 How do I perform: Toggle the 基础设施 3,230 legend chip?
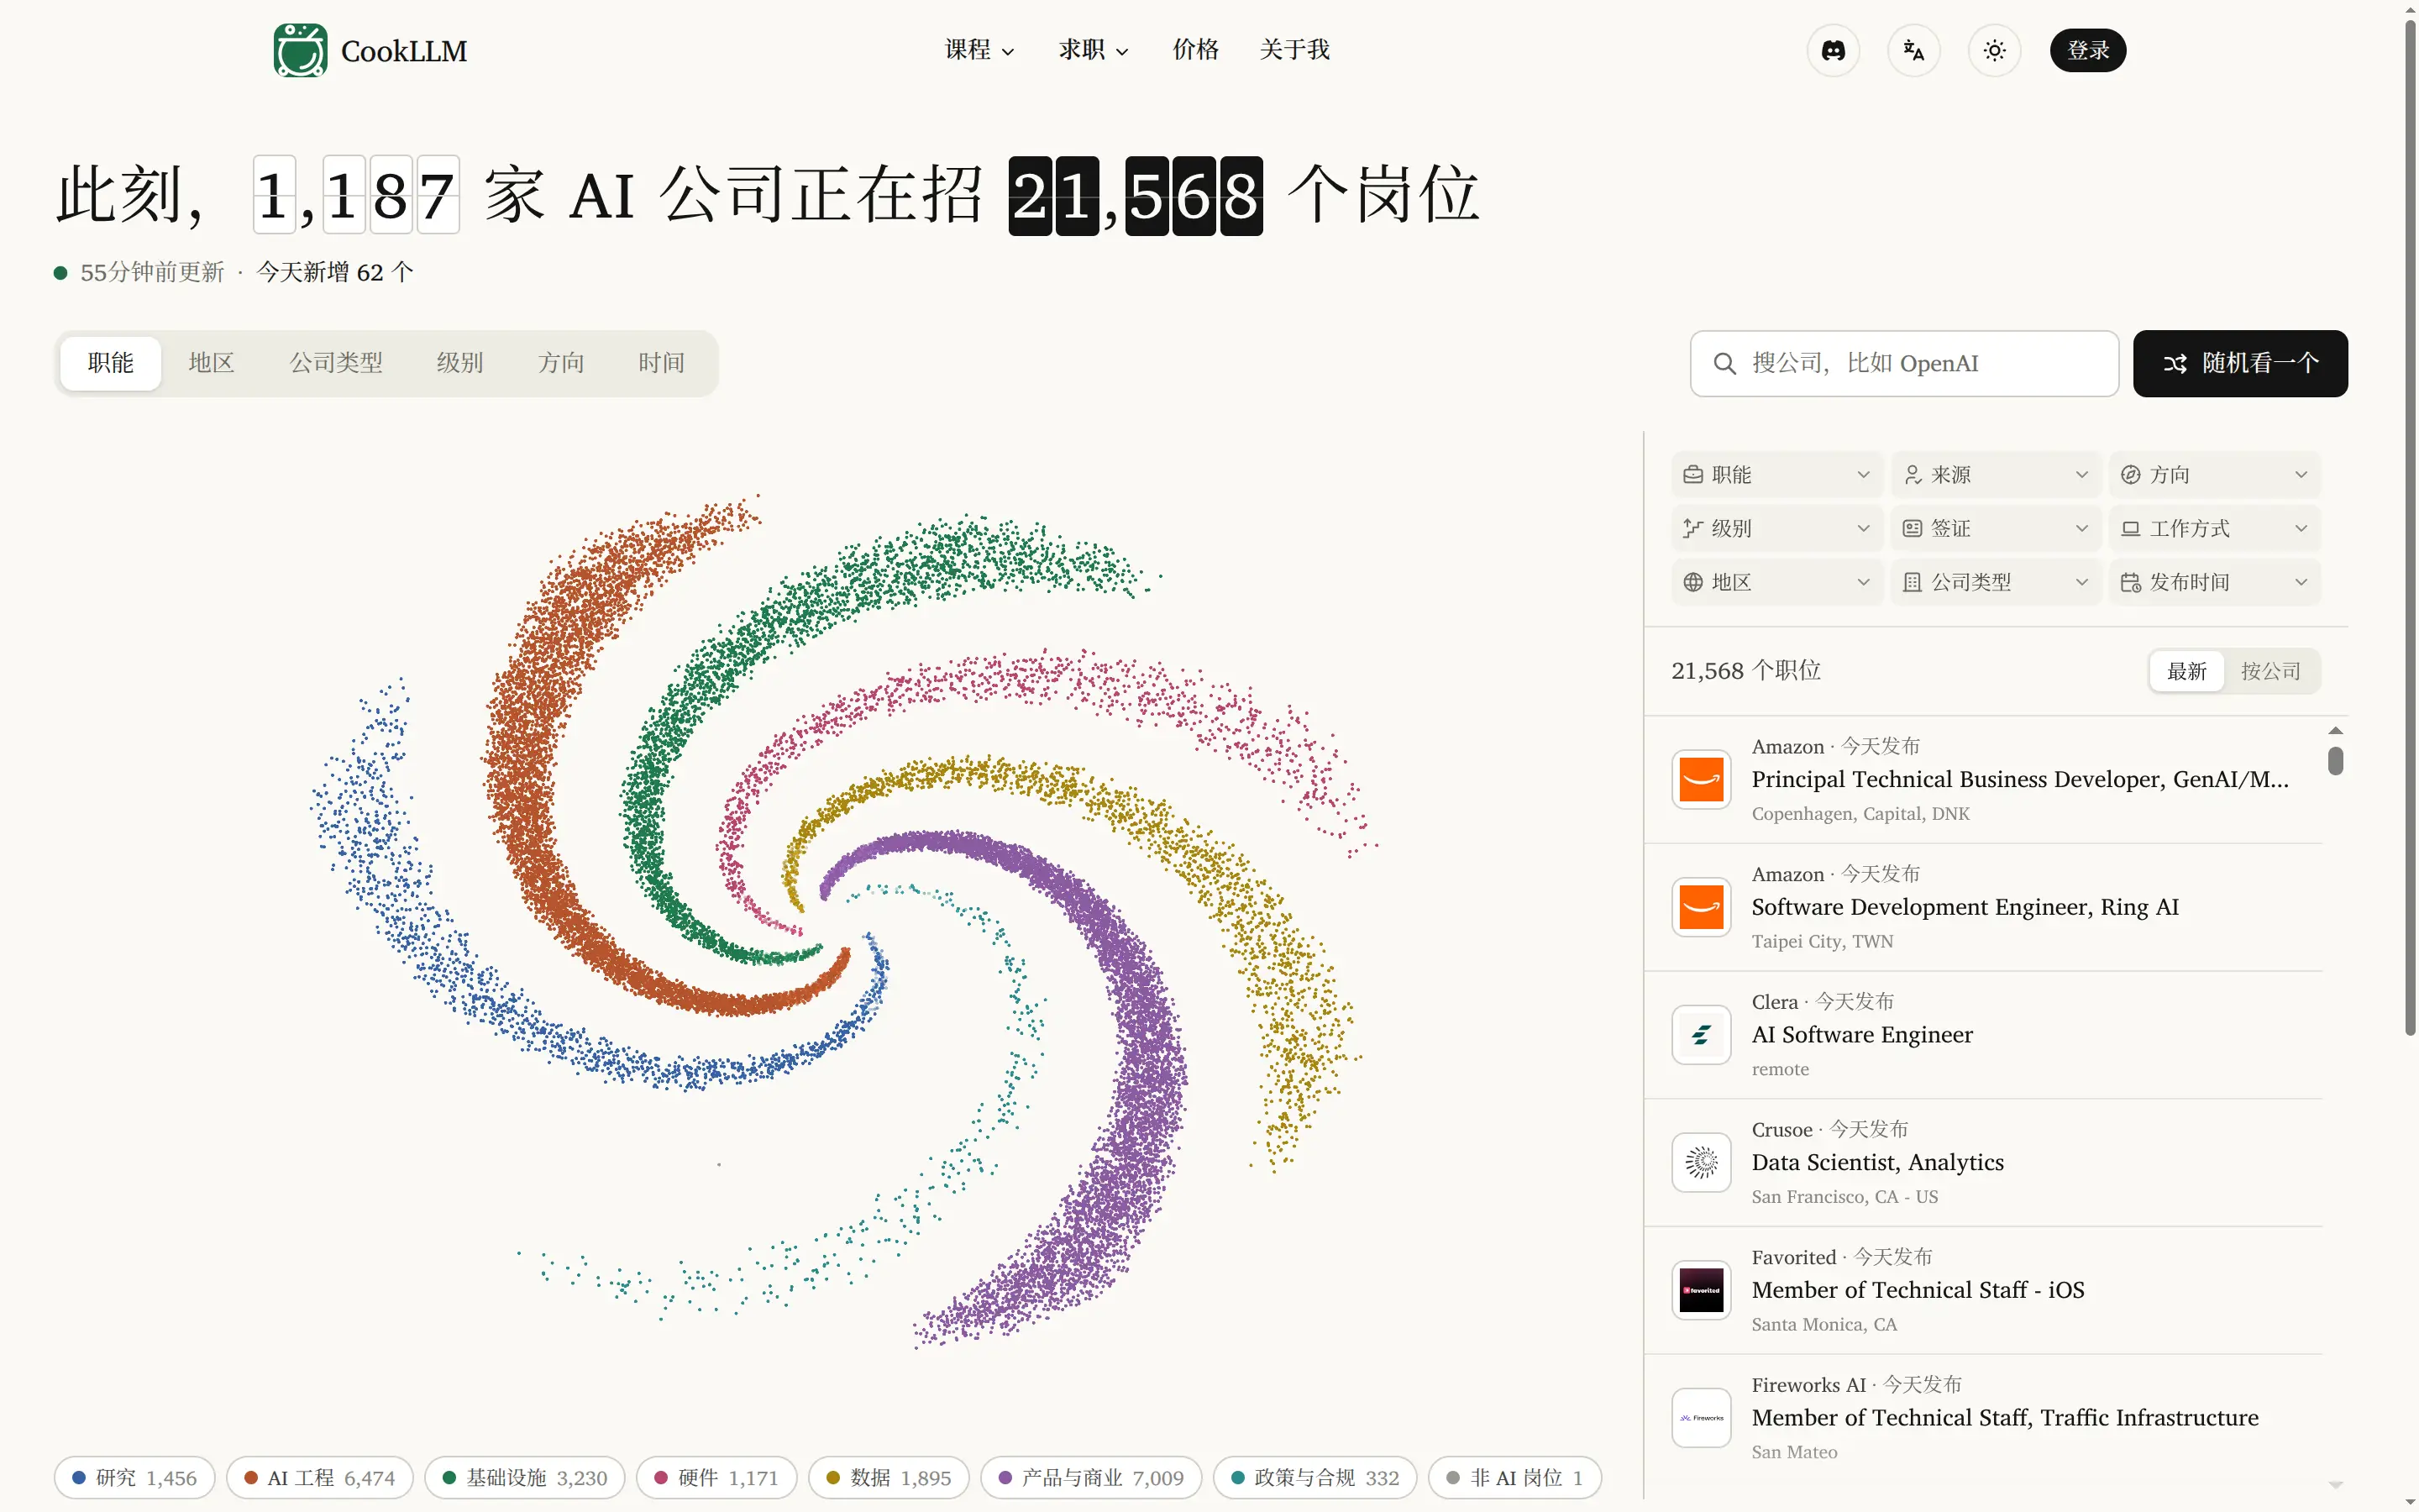pyautogui.click(x=525, y=1477)
